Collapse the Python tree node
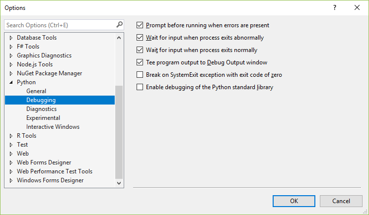369x215 pixels. (x=11, y=82)
